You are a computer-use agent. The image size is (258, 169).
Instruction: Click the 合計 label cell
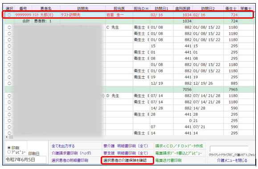[x=26, y=21]
